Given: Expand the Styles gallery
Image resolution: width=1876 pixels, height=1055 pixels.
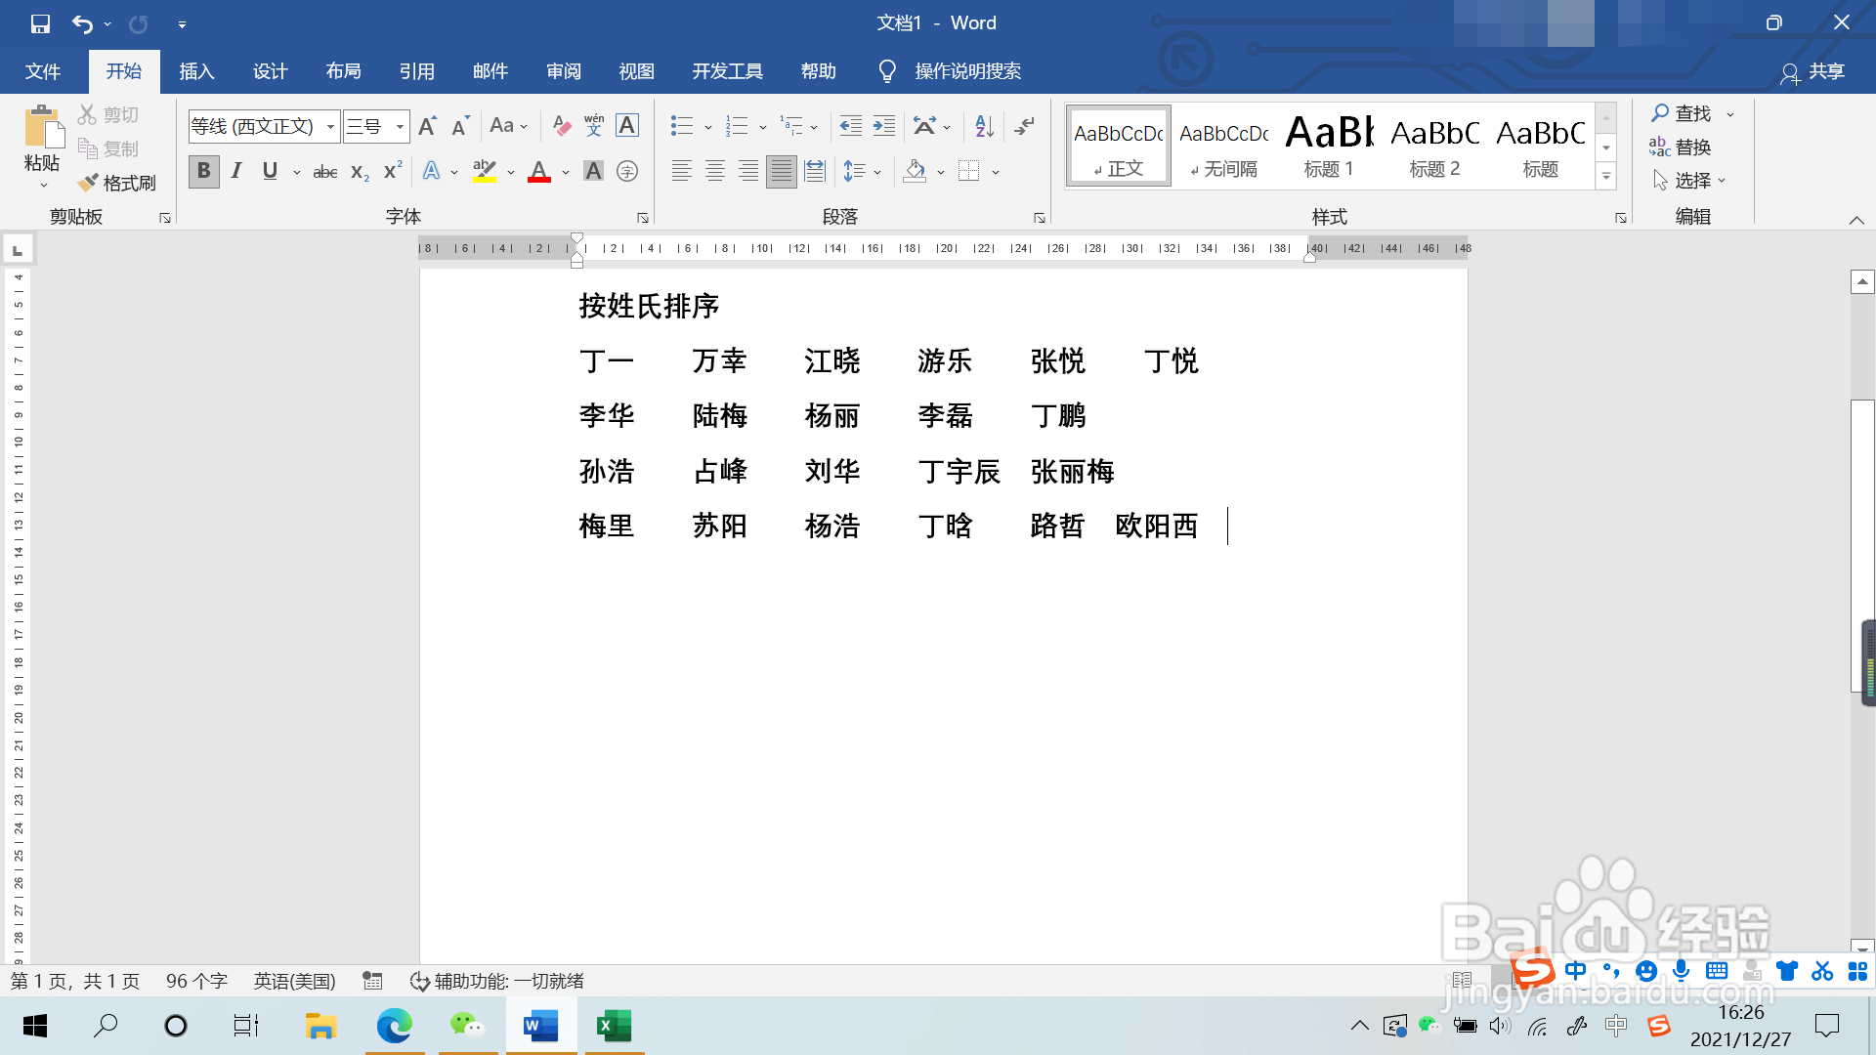Looking at the screenshot, I should point(1605,177).
